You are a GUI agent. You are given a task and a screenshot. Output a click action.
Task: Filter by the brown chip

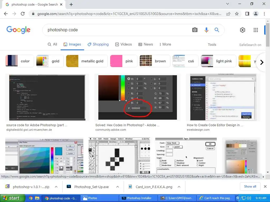pos(155,61)
